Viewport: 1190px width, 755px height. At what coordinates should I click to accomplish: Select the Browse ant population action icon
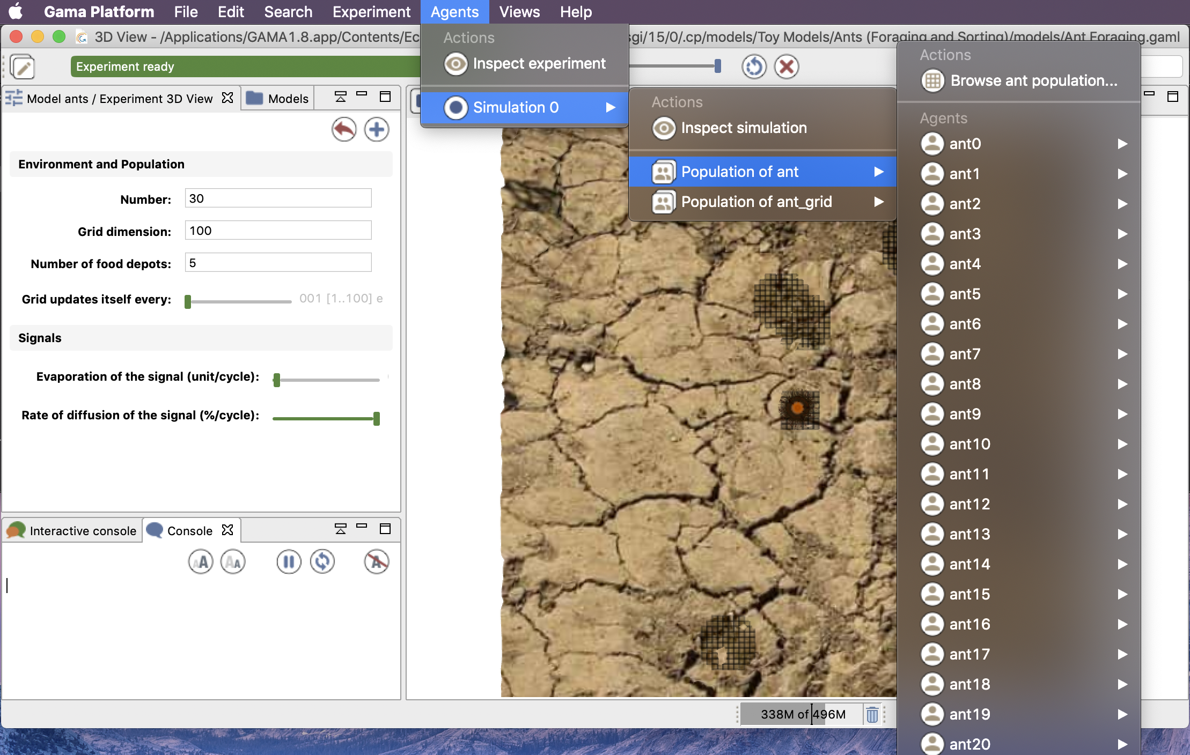[x=931, y=80]
